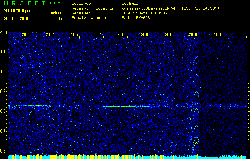Image resolution: width=250 pixels, height=159 pixels.
Task: Click the HROFFT title text
Action: tap(22, 3)
